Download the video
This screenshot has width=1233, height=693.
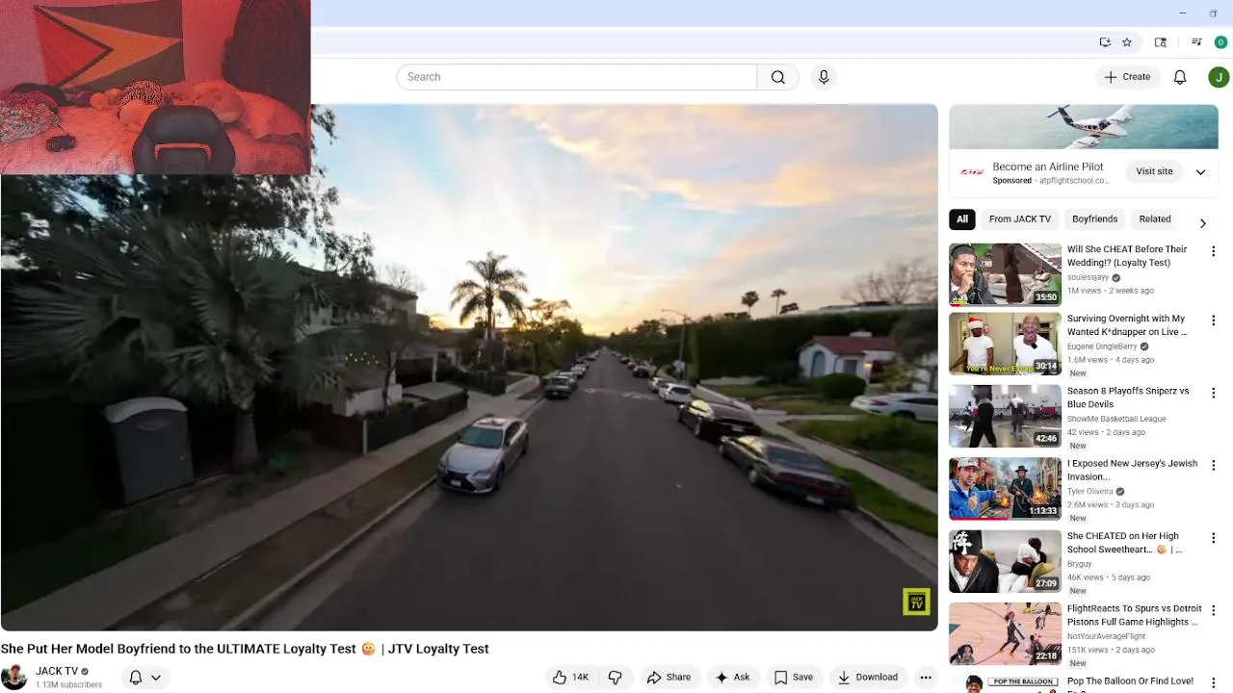click(x=868, y=678)
